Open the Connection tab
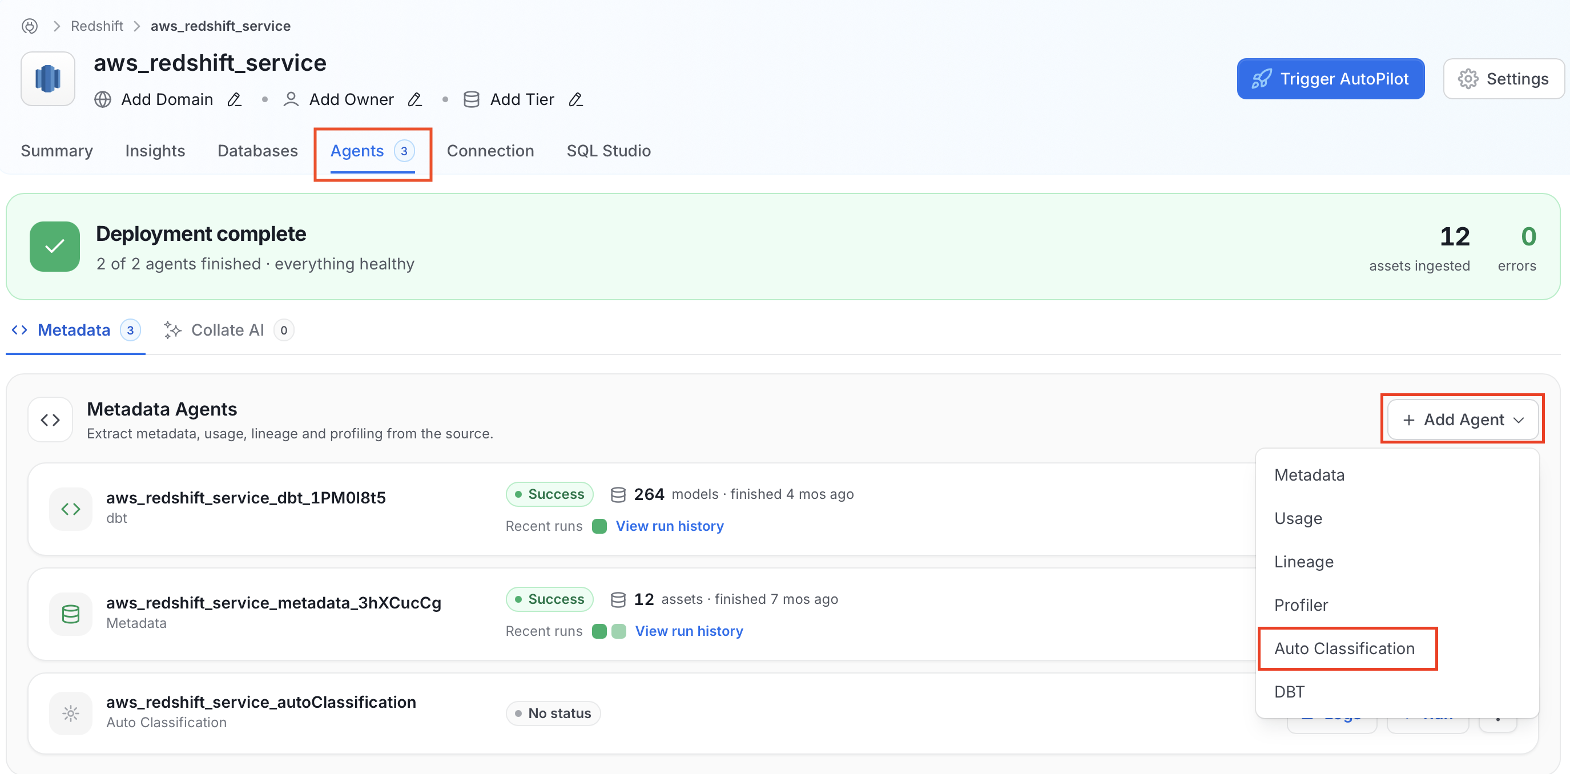This screenshot has height=774, width=1570. pos(490,151)
